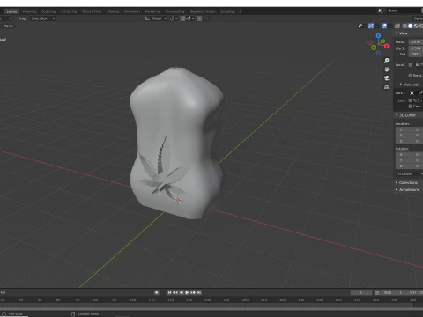Click the pan view hand icon
Image resolution: width=423 pixels, height=317 pixels.
tap(387, 69)
